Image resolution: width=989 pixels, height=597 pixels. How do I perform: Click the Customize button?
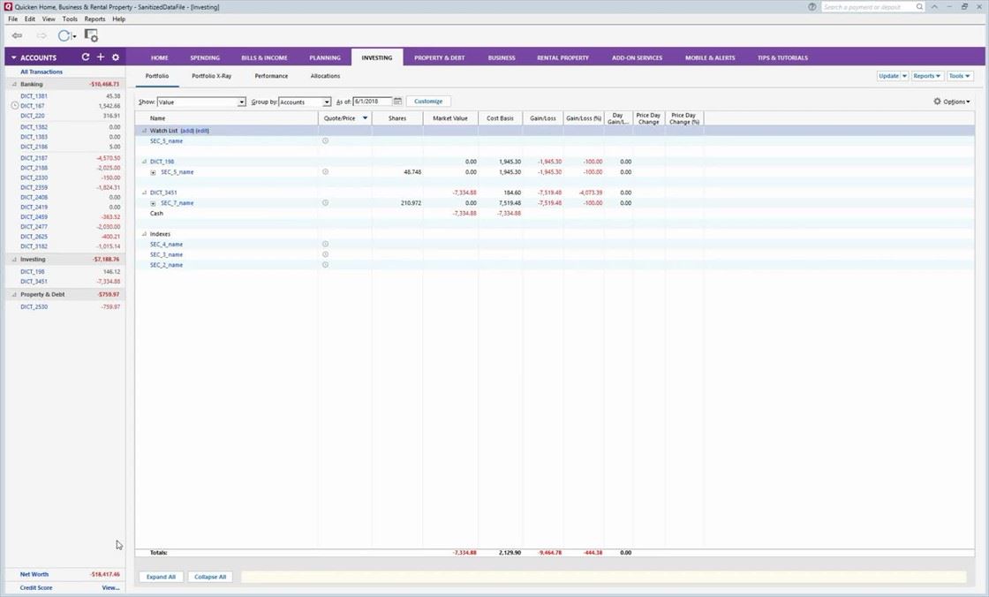pos(428,102)
